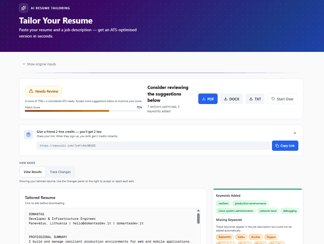Click the debugging keyword pill
324x244 pixels.
pos(290,211)
